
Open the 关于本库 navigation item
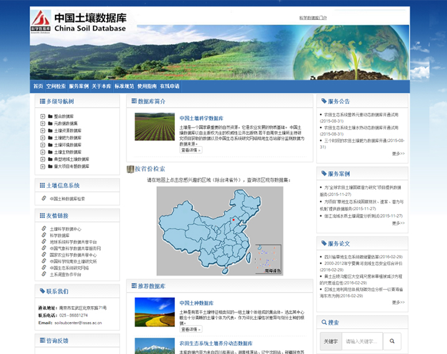point(101,86)
